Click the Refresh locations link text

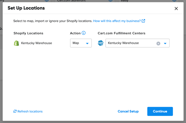[30, 111]
